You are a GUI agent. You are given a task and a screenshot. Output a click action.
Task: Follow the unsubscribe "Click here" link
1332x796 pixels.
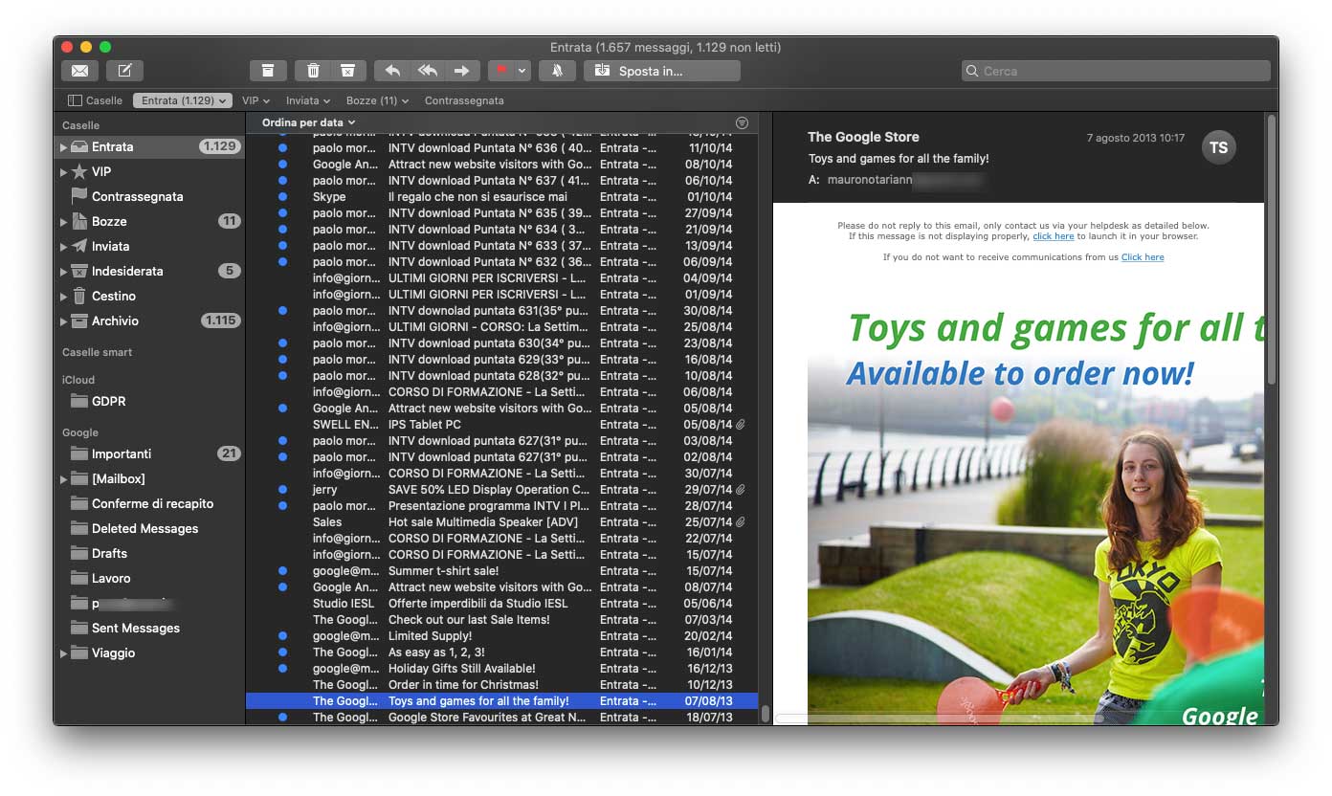1143,257
